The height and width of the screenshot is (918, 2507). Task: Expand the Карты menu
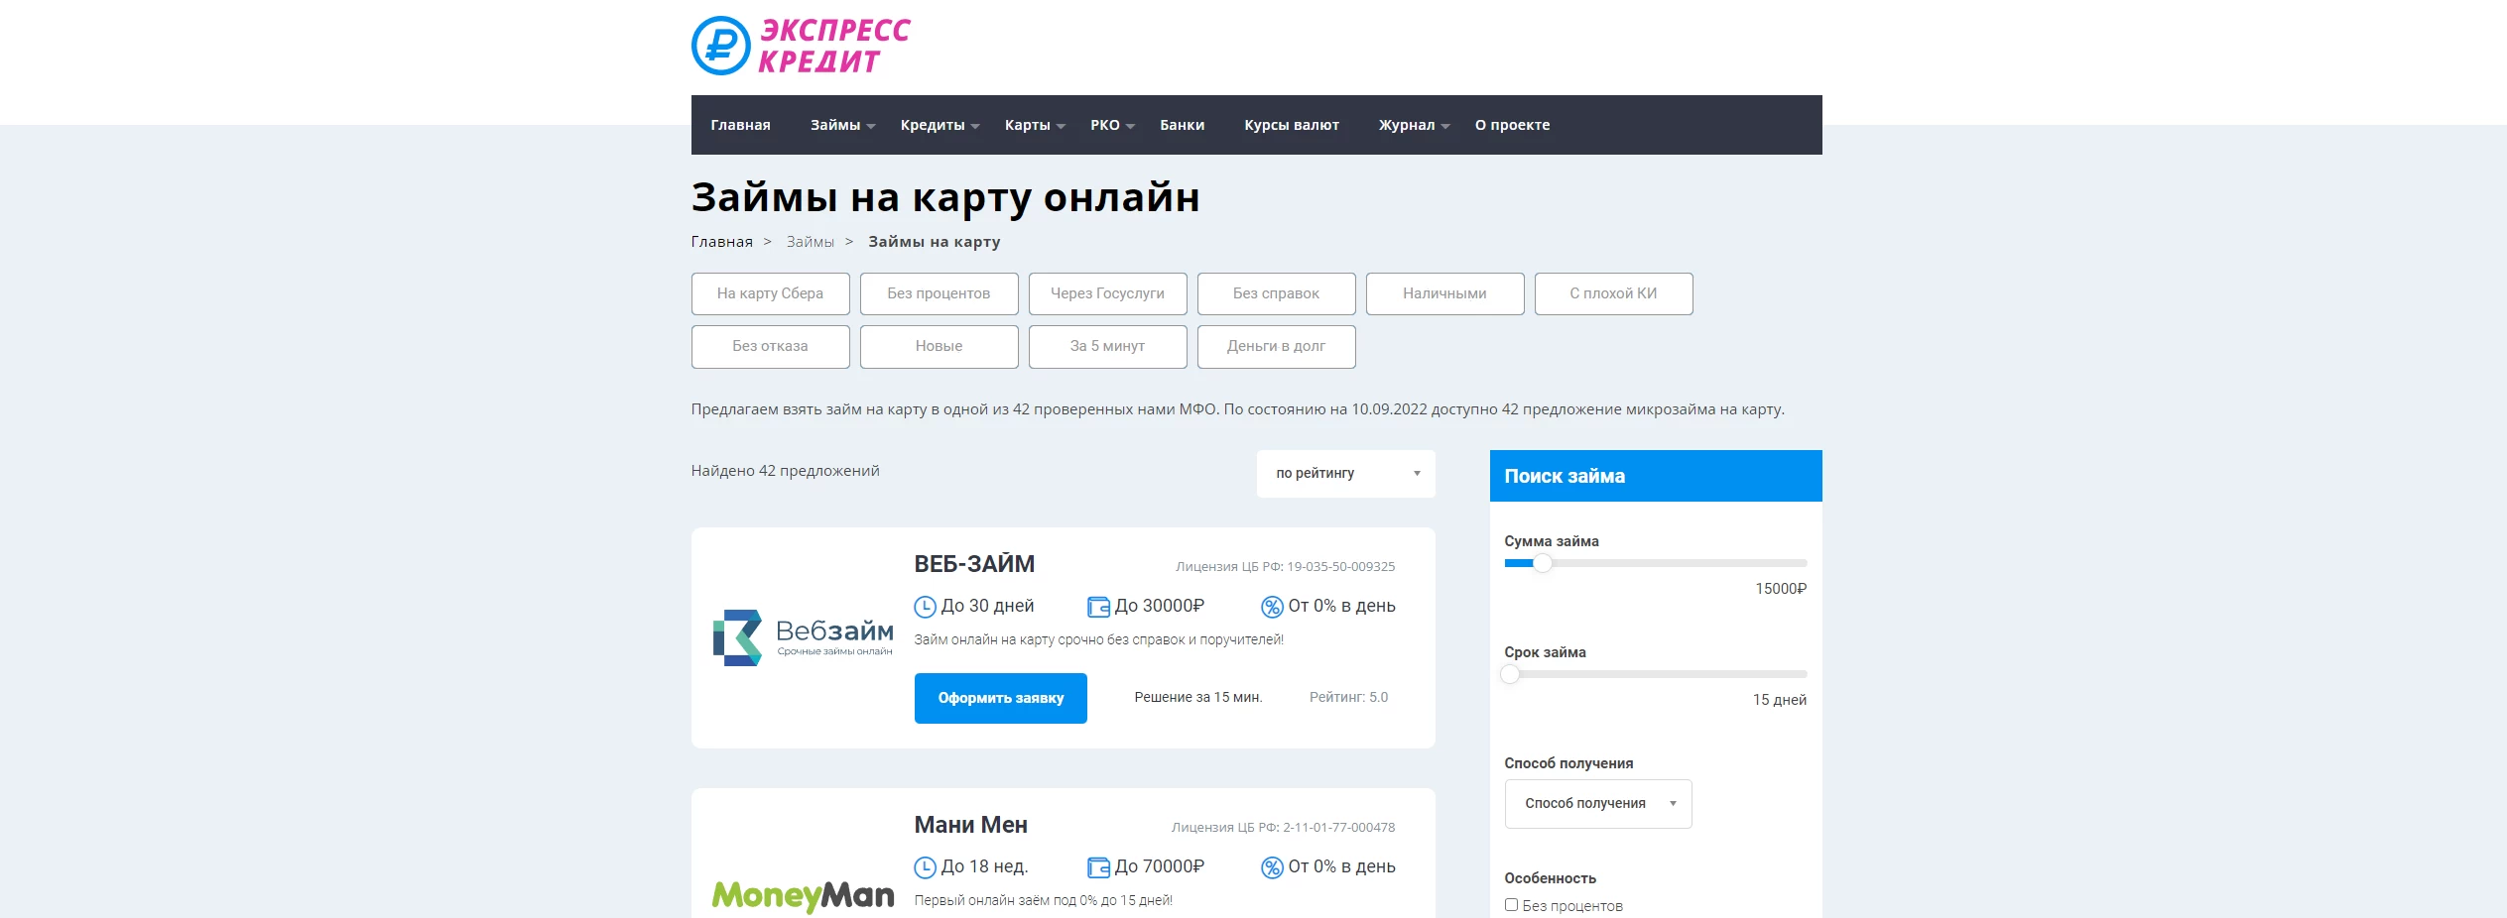1035,125
